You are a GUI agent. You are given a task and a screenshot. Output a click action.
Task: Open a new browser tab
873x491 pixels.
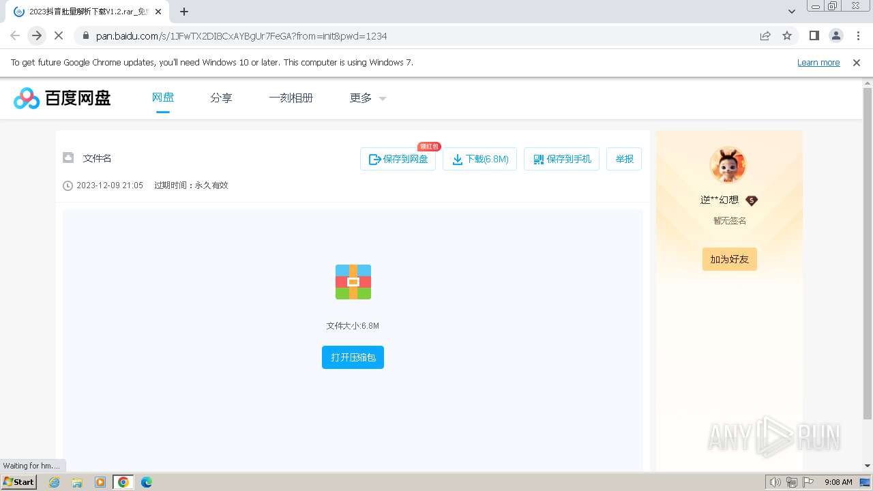click(184, 12)
